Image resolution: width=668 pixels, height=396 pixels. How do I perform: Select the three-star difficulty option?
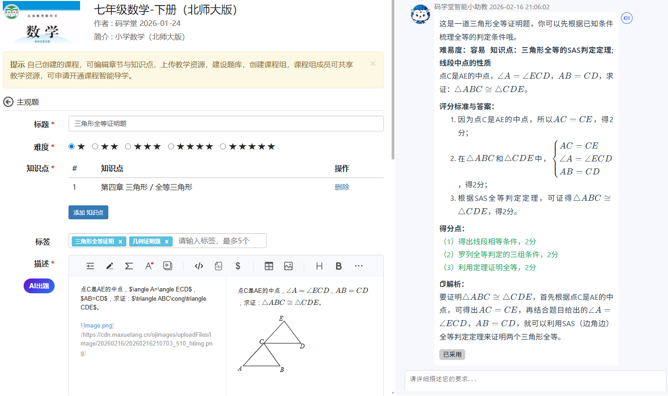tap(128, 147)
